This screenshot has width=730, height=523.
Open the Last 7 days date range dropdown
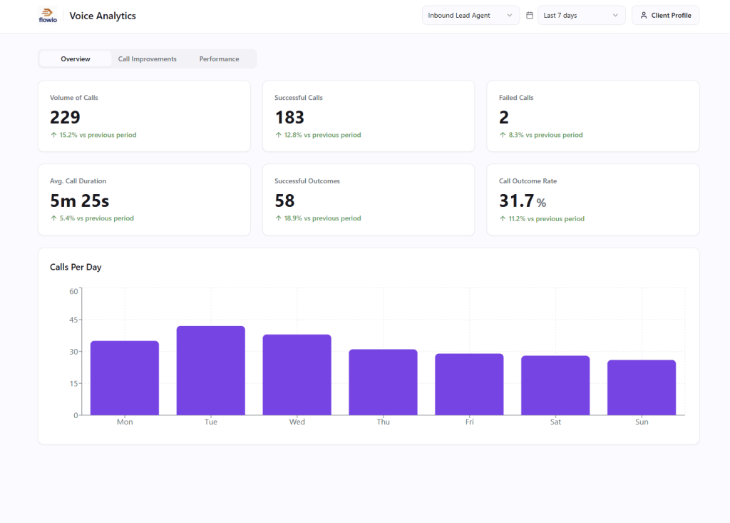pyautogui.click(x=581, y=14)
